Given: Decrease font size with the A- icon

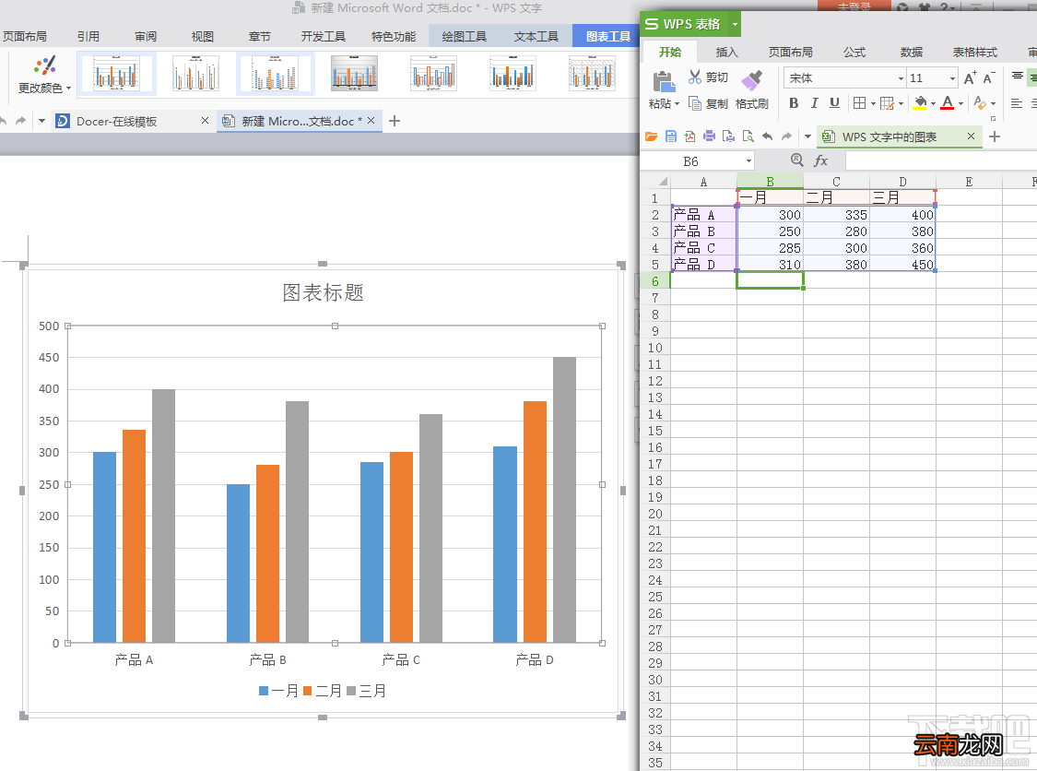Looking at the screenshot, I should (x=988, y=78).
